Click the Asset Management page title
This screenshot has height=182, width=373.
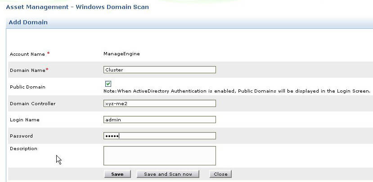click(77, 7)
